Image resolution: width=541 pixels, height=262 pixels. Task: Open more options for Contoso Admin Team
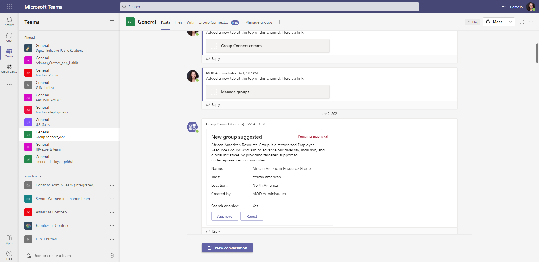pyautogui.click(x=112, y=185)
